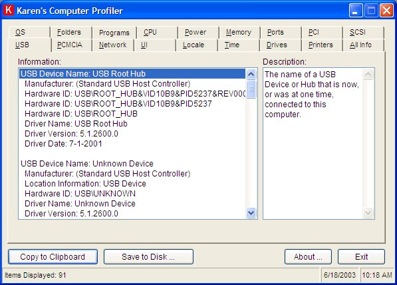Viewport: 397px width, 285px height.
Task: Select the Printers tab
Action: [322, 45]
